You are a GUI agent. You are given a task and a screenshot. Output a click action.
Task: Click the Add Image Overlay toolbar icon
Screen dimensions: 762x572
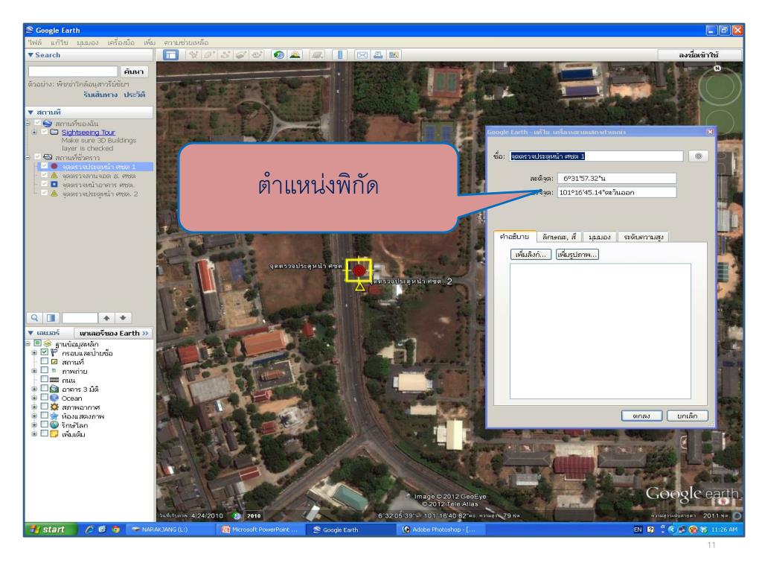(241, 55)
